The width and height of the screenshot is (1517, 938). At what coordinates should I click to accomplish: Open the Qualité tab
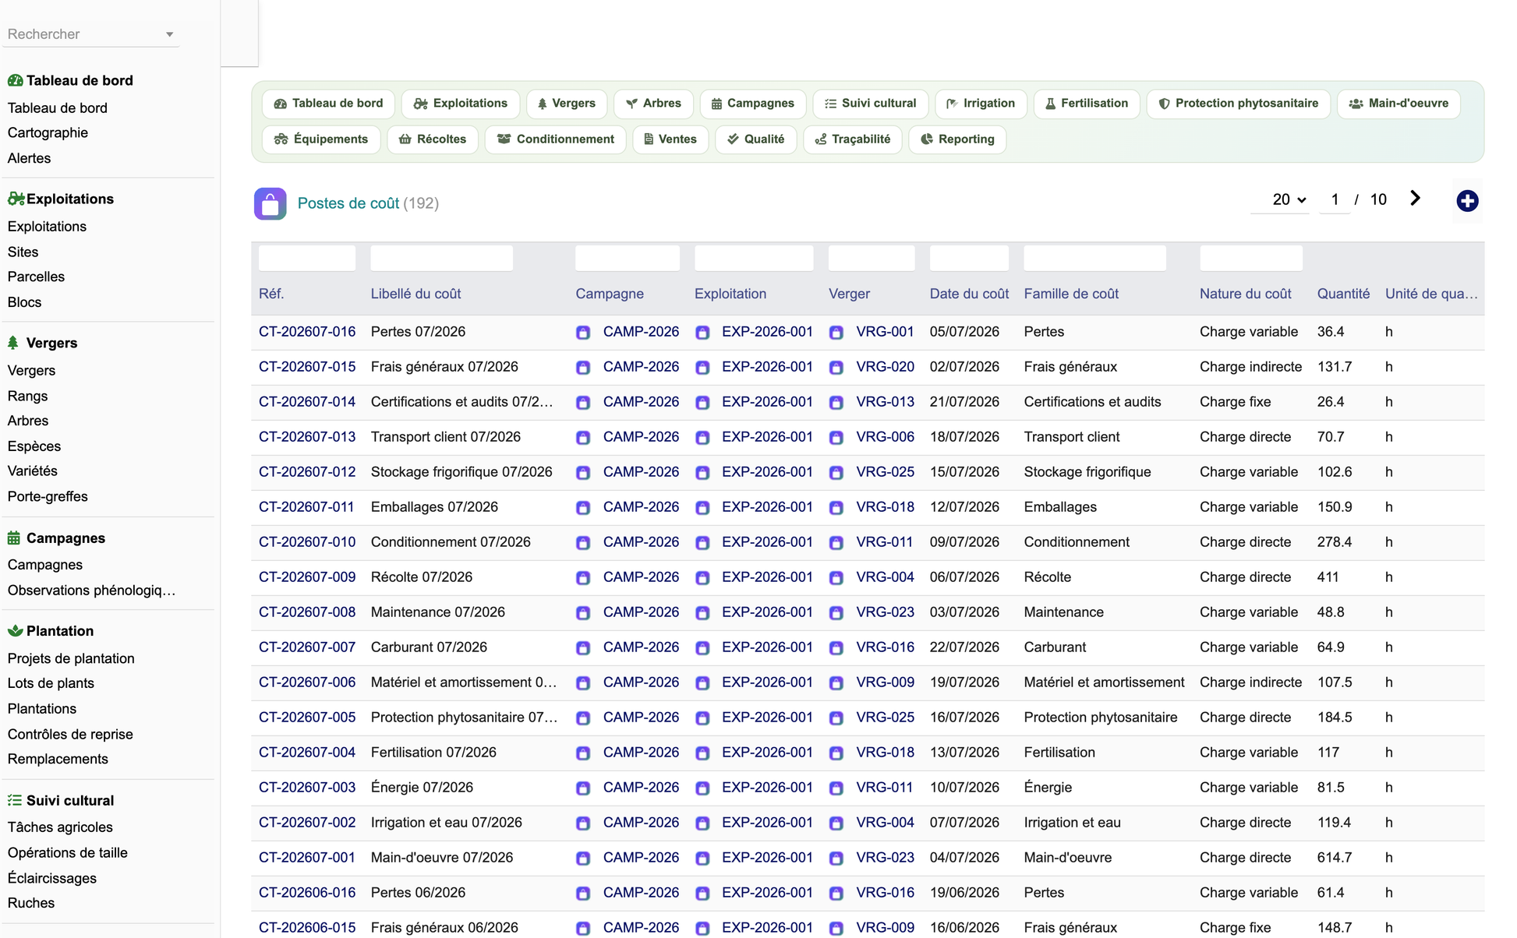tap(756, 139)
